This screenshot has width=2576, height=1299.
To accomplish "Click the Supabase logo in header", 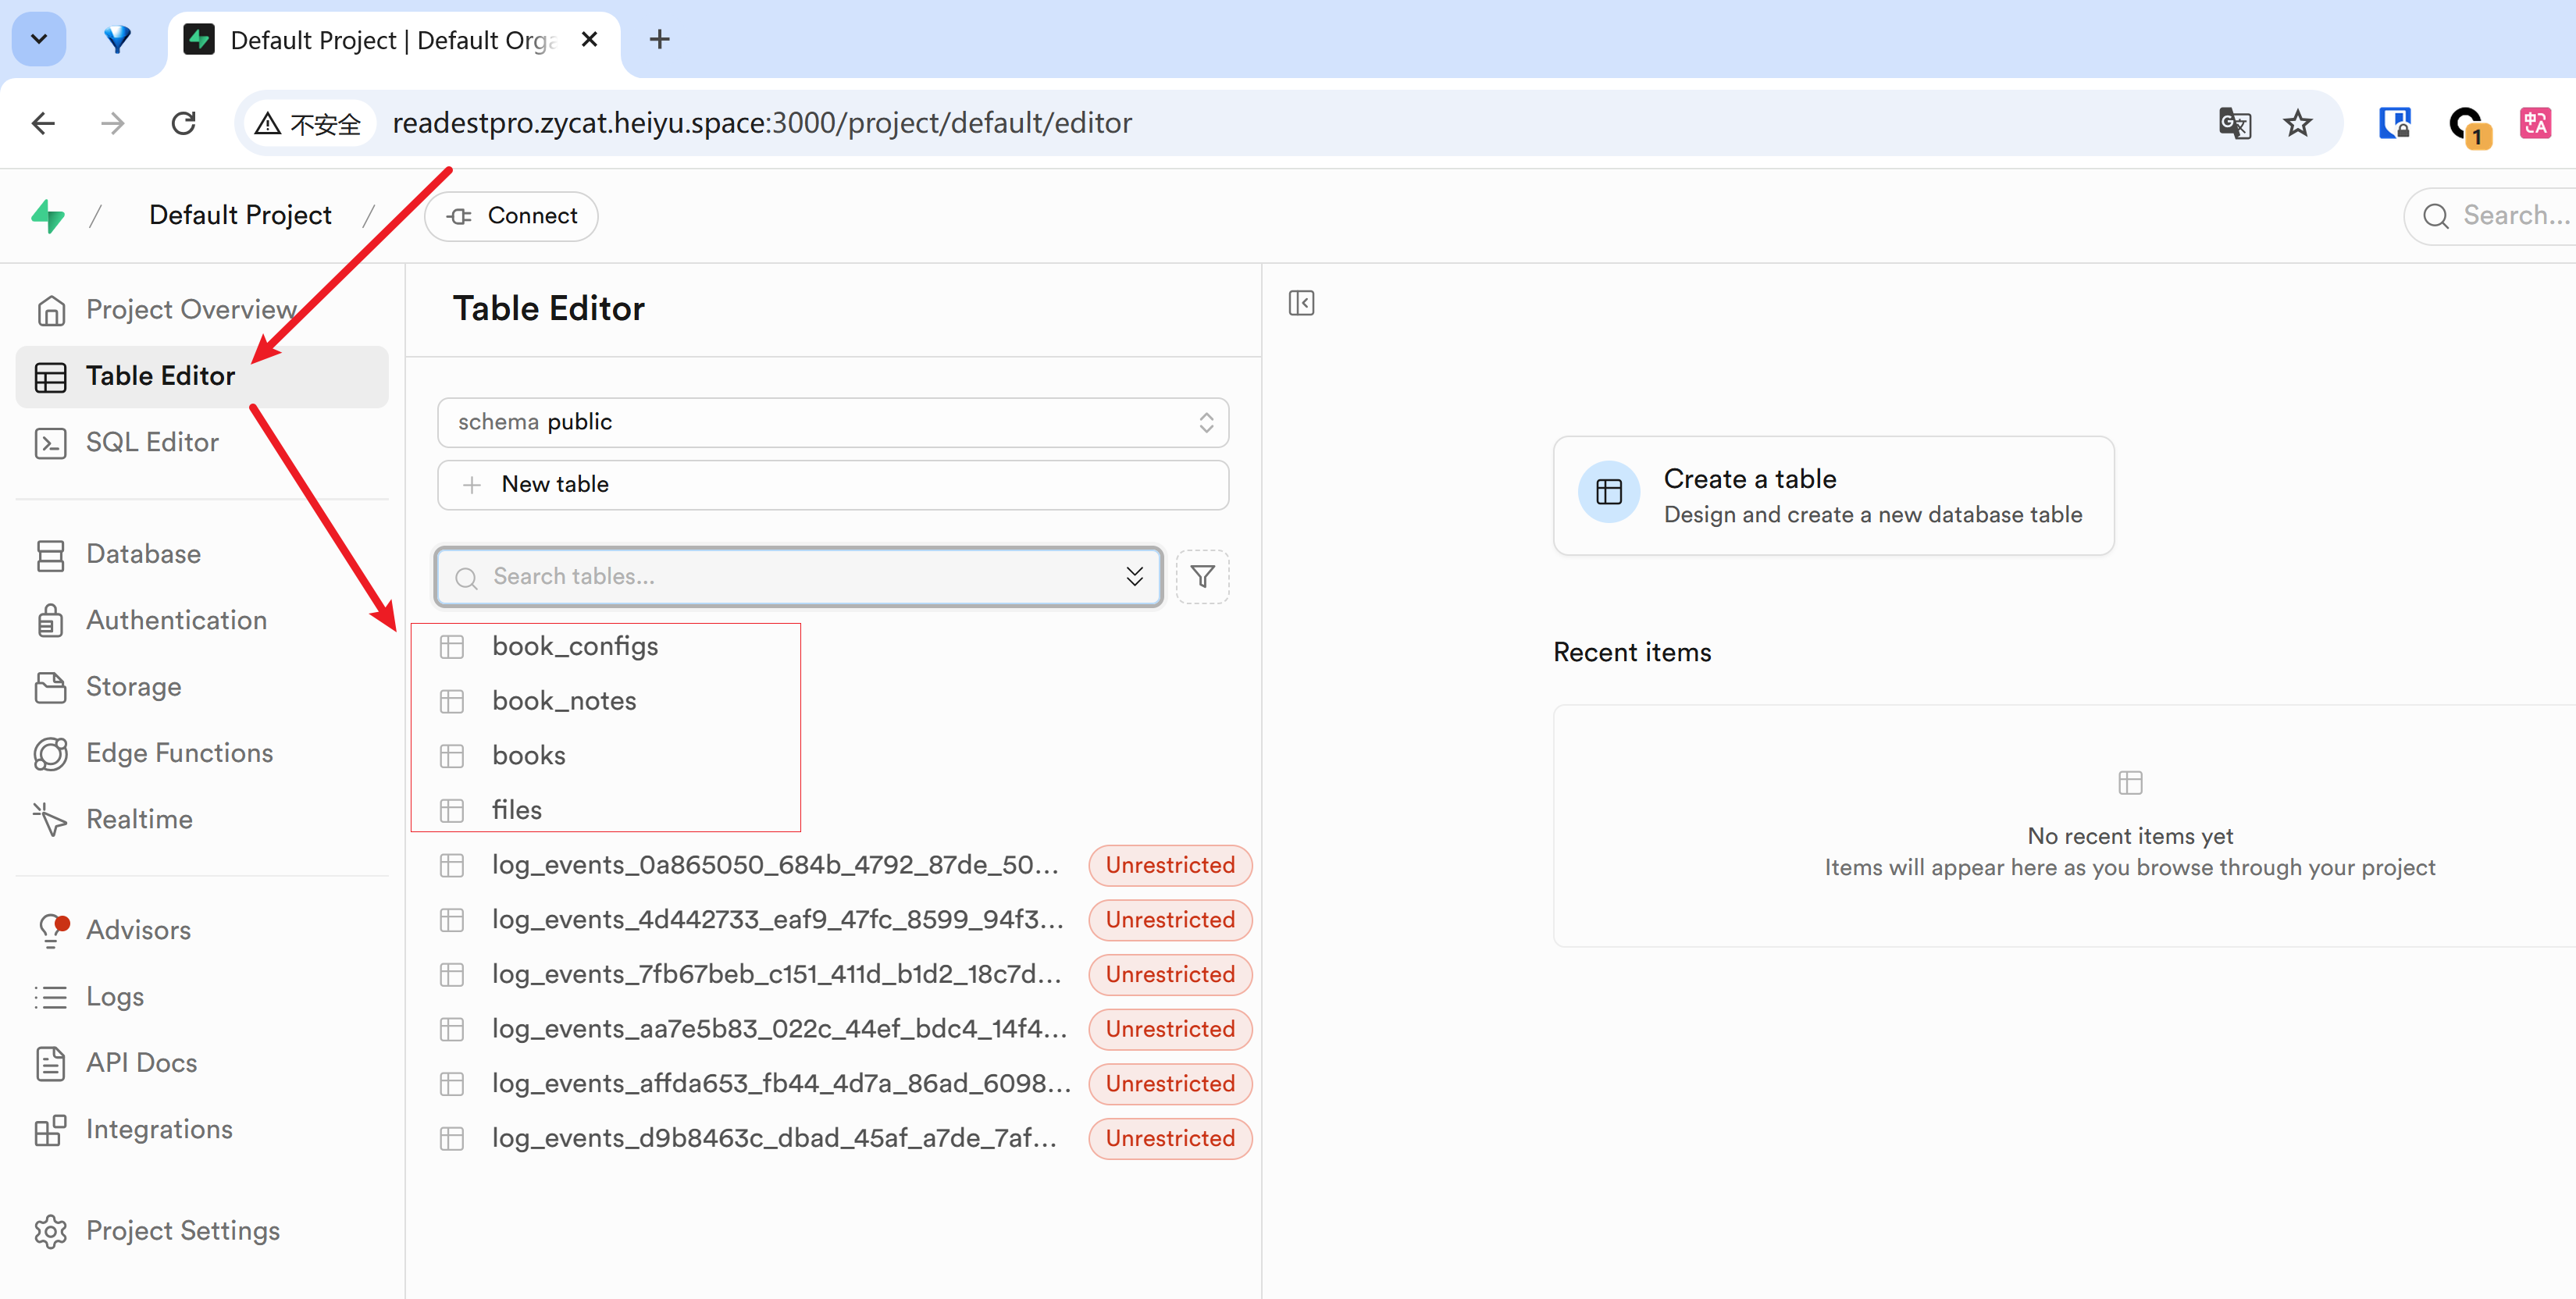I will coord(48,215).
